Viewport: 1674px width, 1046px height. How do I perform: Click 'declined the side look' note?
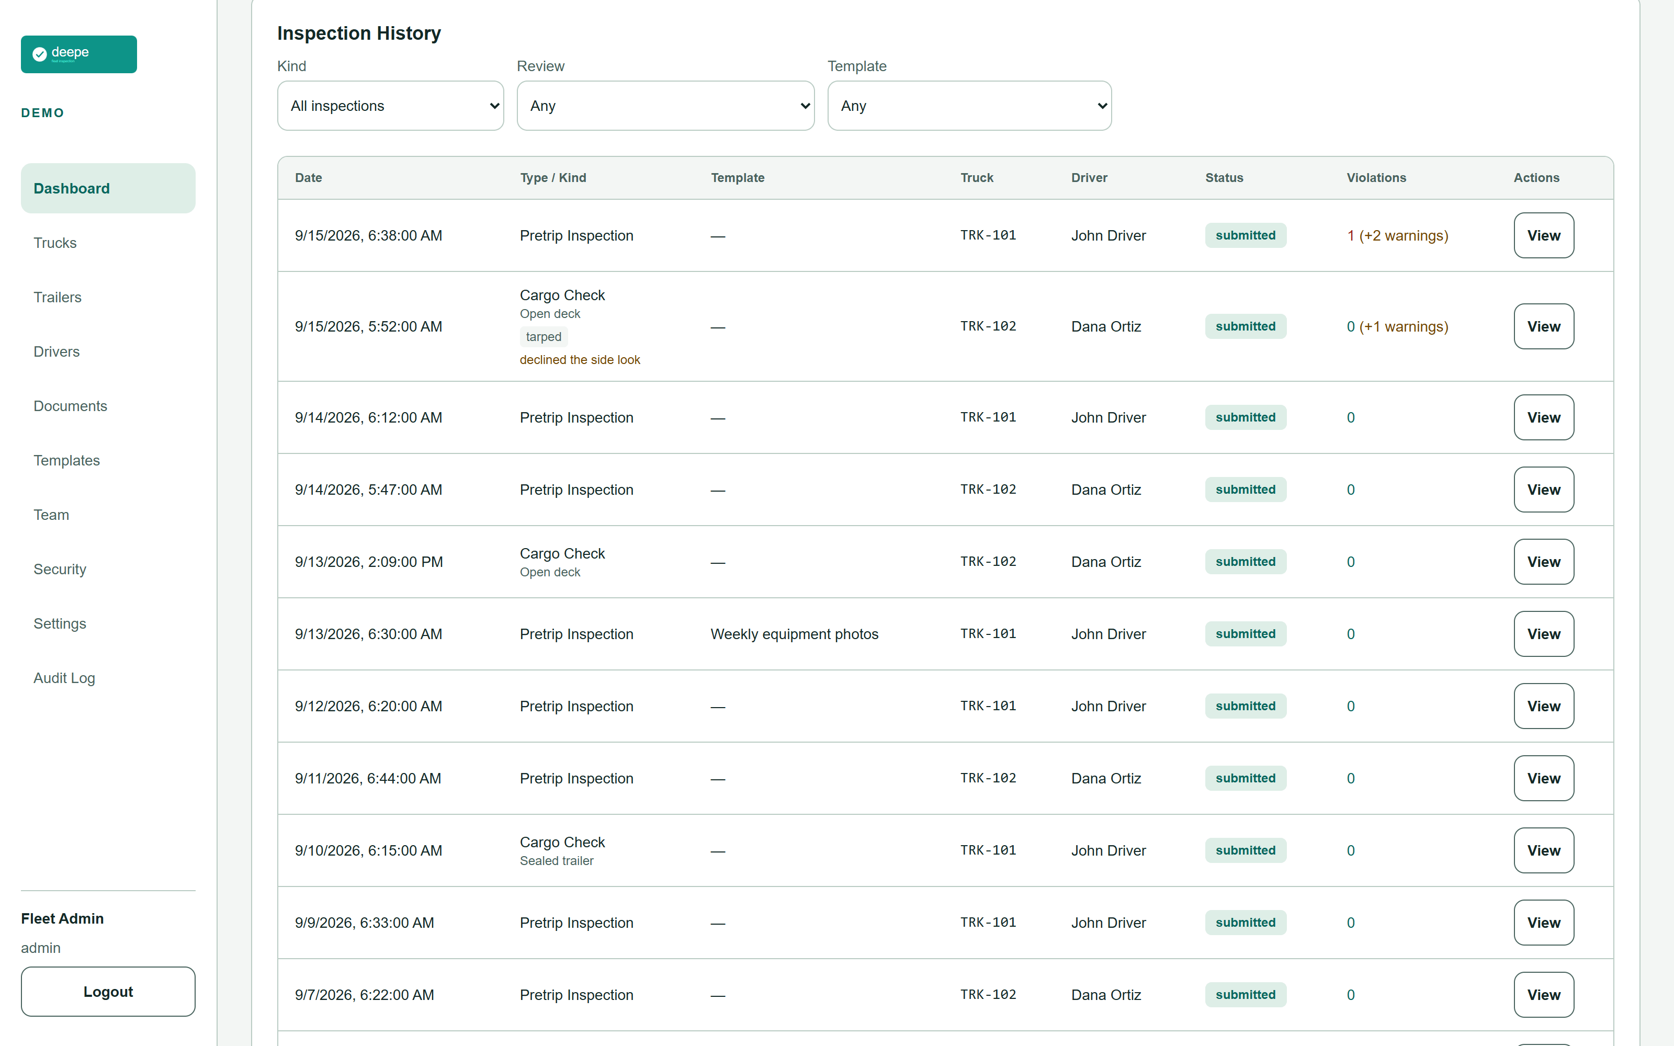click(x=580, y=360)
